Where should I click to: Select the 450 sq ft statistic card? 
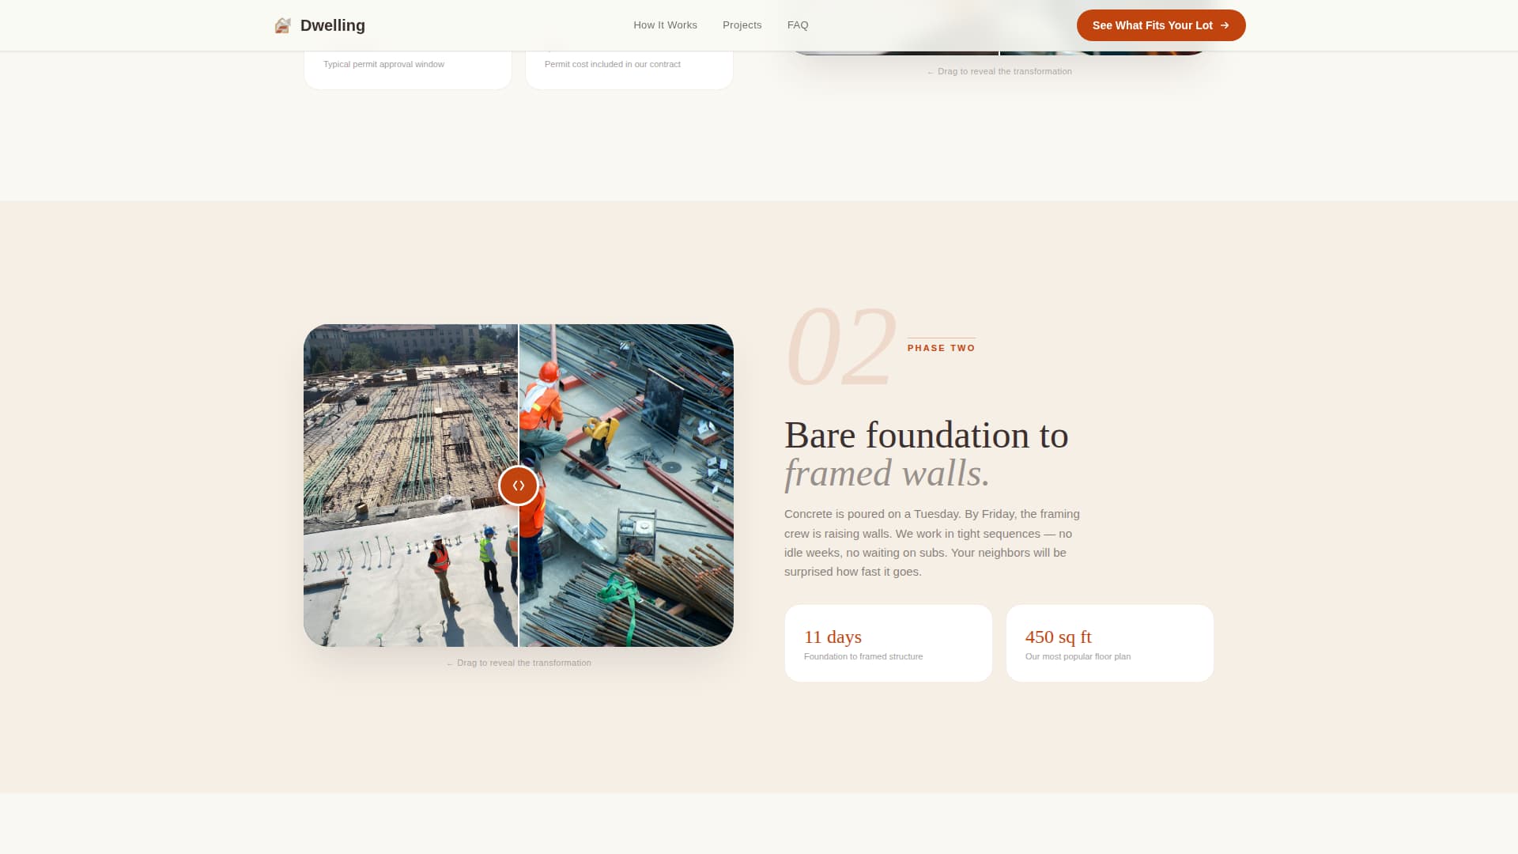click(1109, 642)
